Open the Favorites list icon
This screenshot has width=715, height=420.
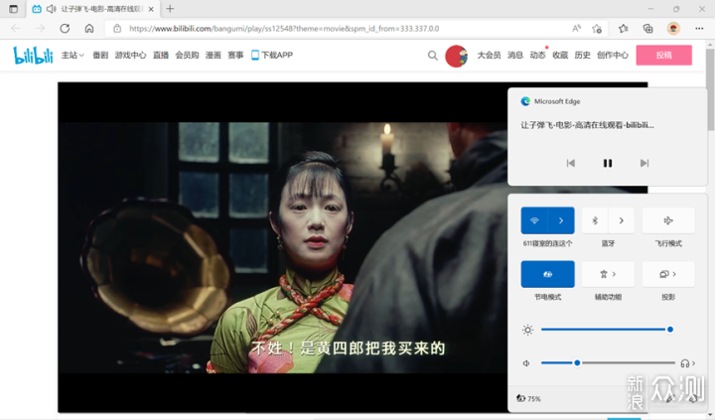click(x=623, y=28)
